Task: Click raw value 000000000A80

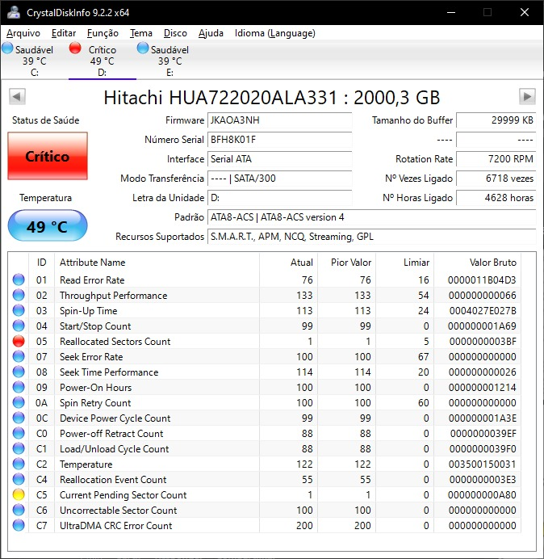Action: 482,495
